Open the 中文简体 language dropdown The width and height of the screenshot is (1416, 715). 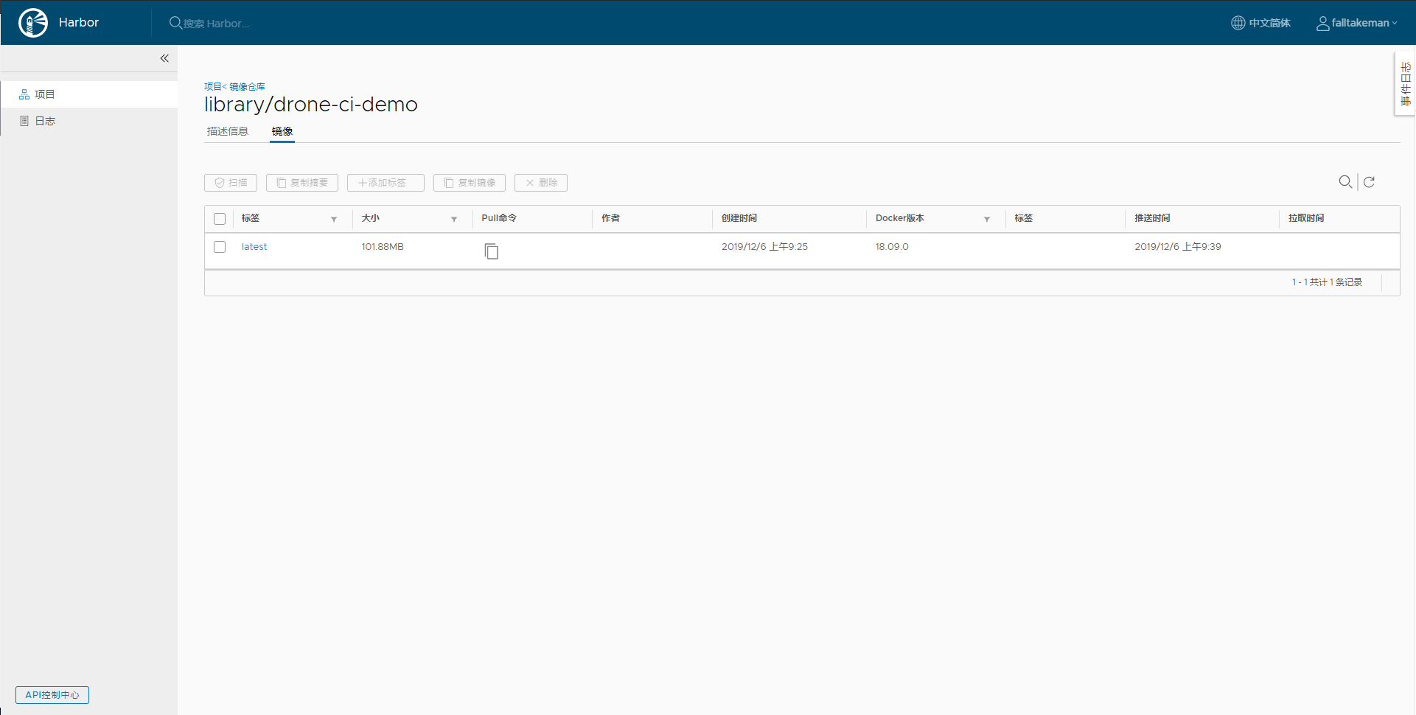[1260, 23]
